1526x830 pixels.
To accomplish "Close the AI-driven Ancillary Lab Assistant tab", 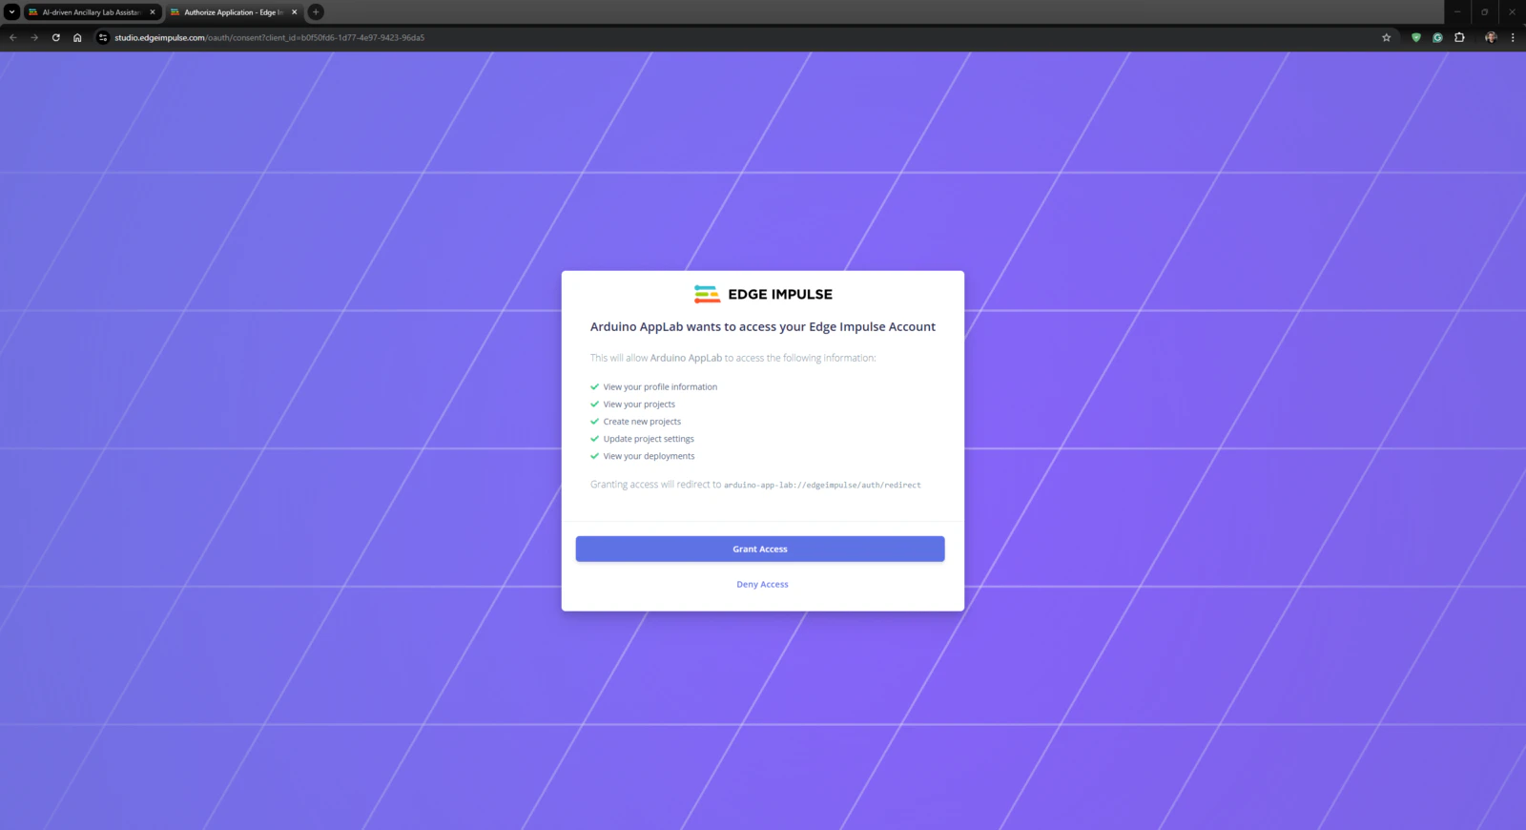I will [153, 12].
